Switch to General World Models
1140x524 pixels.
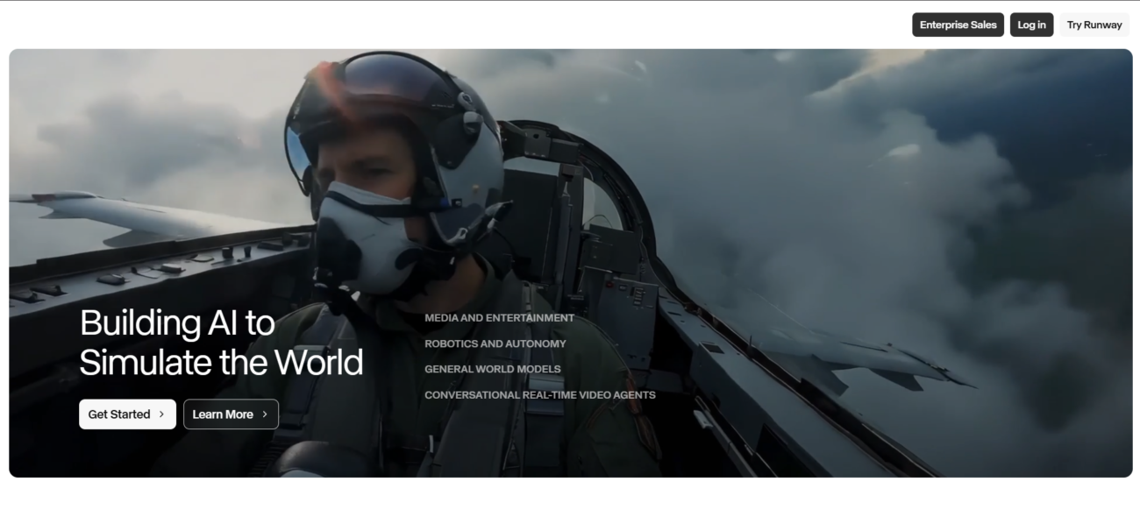pos(492,369)
